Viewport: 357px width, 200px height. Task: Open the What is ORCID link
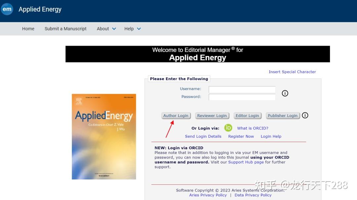[253, 128]
